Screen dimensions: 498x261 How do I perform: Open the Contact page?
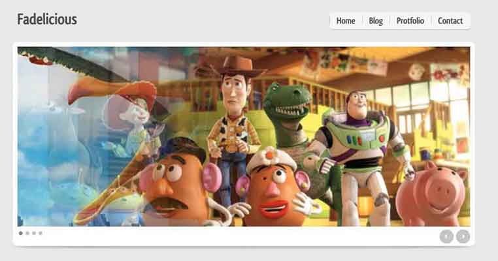point(450,21)
